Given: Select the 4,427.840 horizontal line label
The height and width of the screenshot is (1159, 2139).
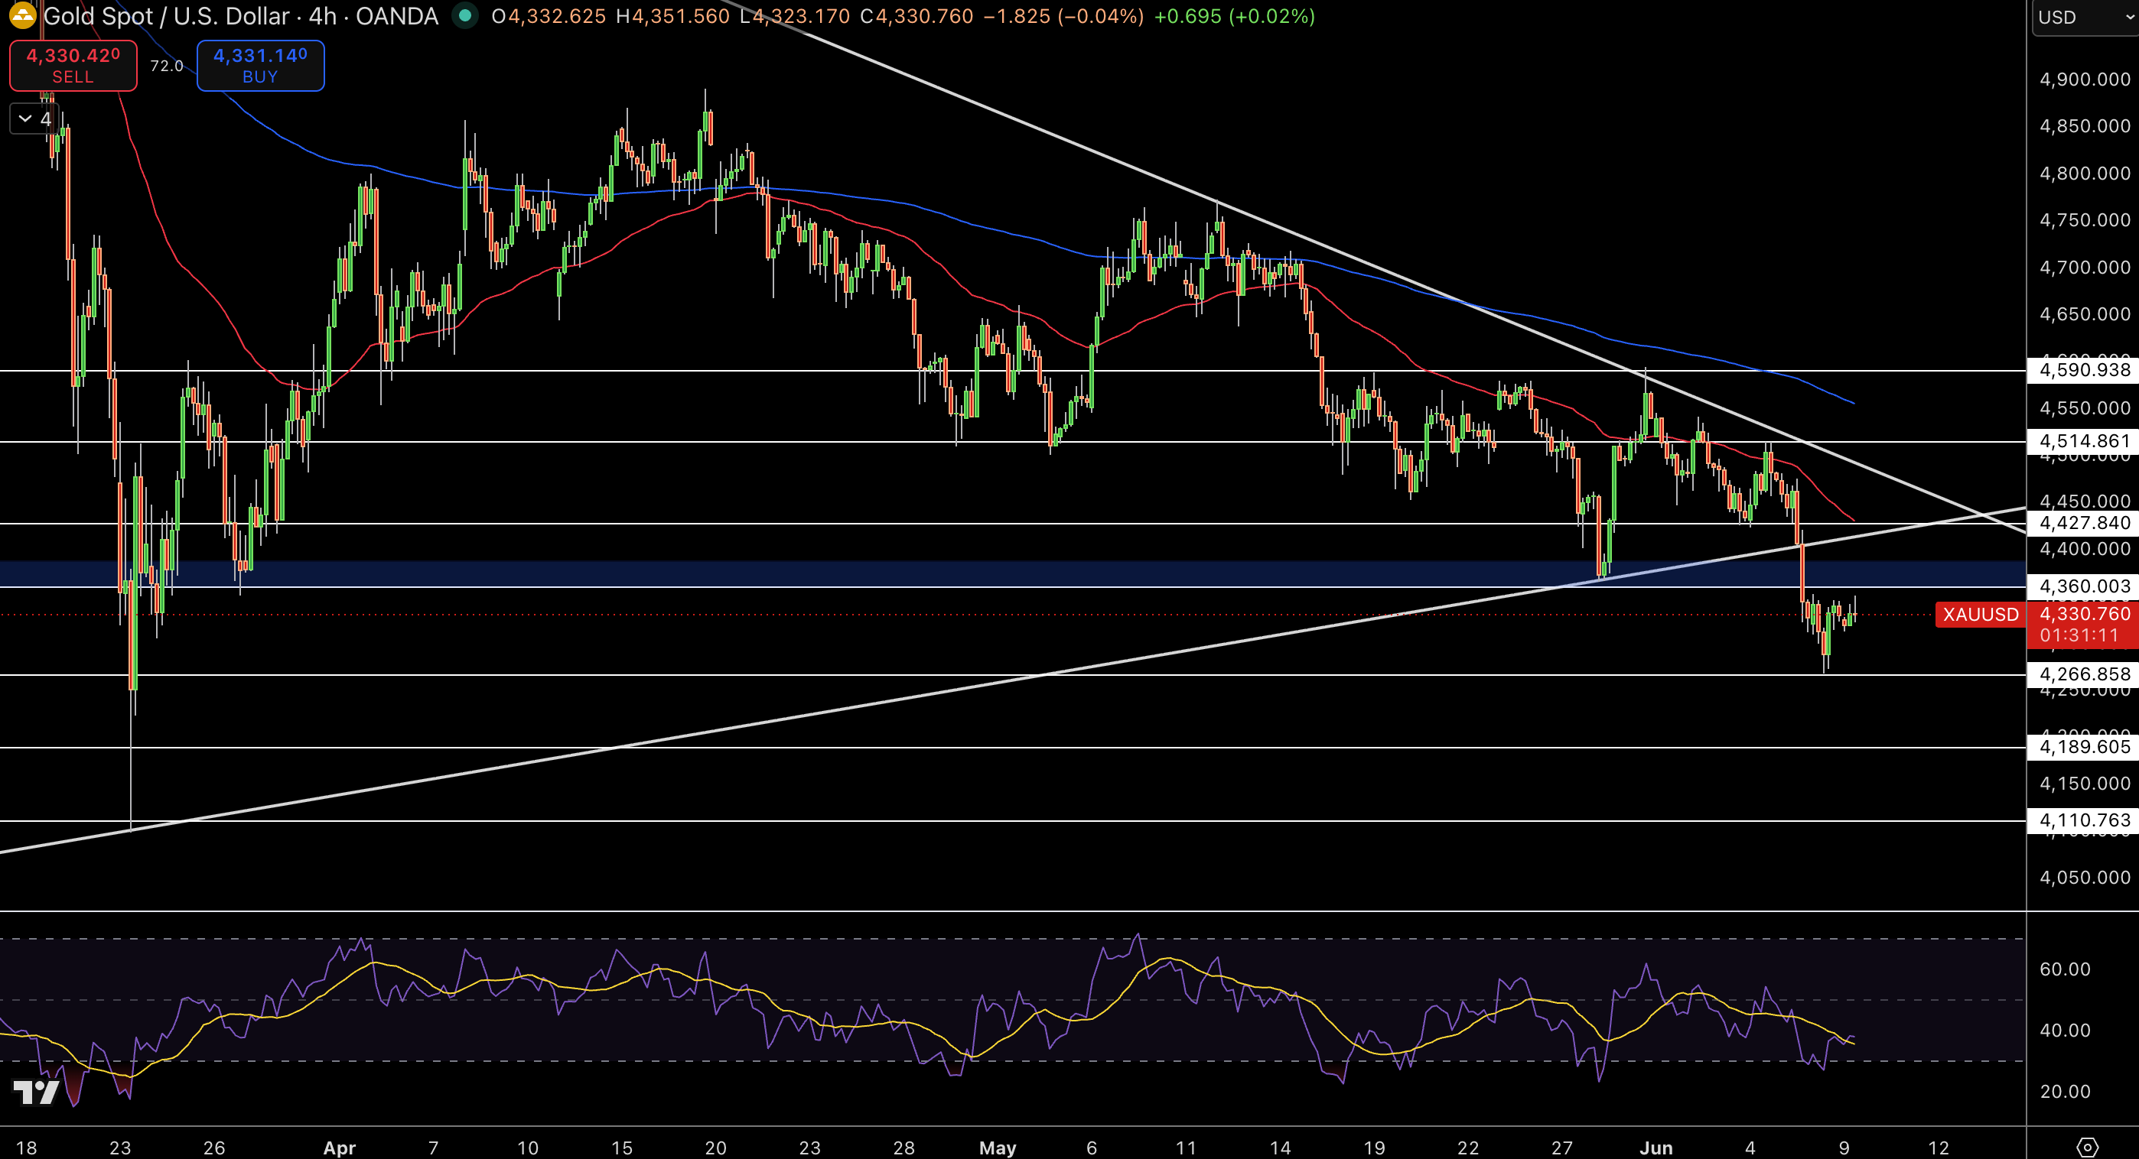Looking at the screenshot, I should 2084,523.
